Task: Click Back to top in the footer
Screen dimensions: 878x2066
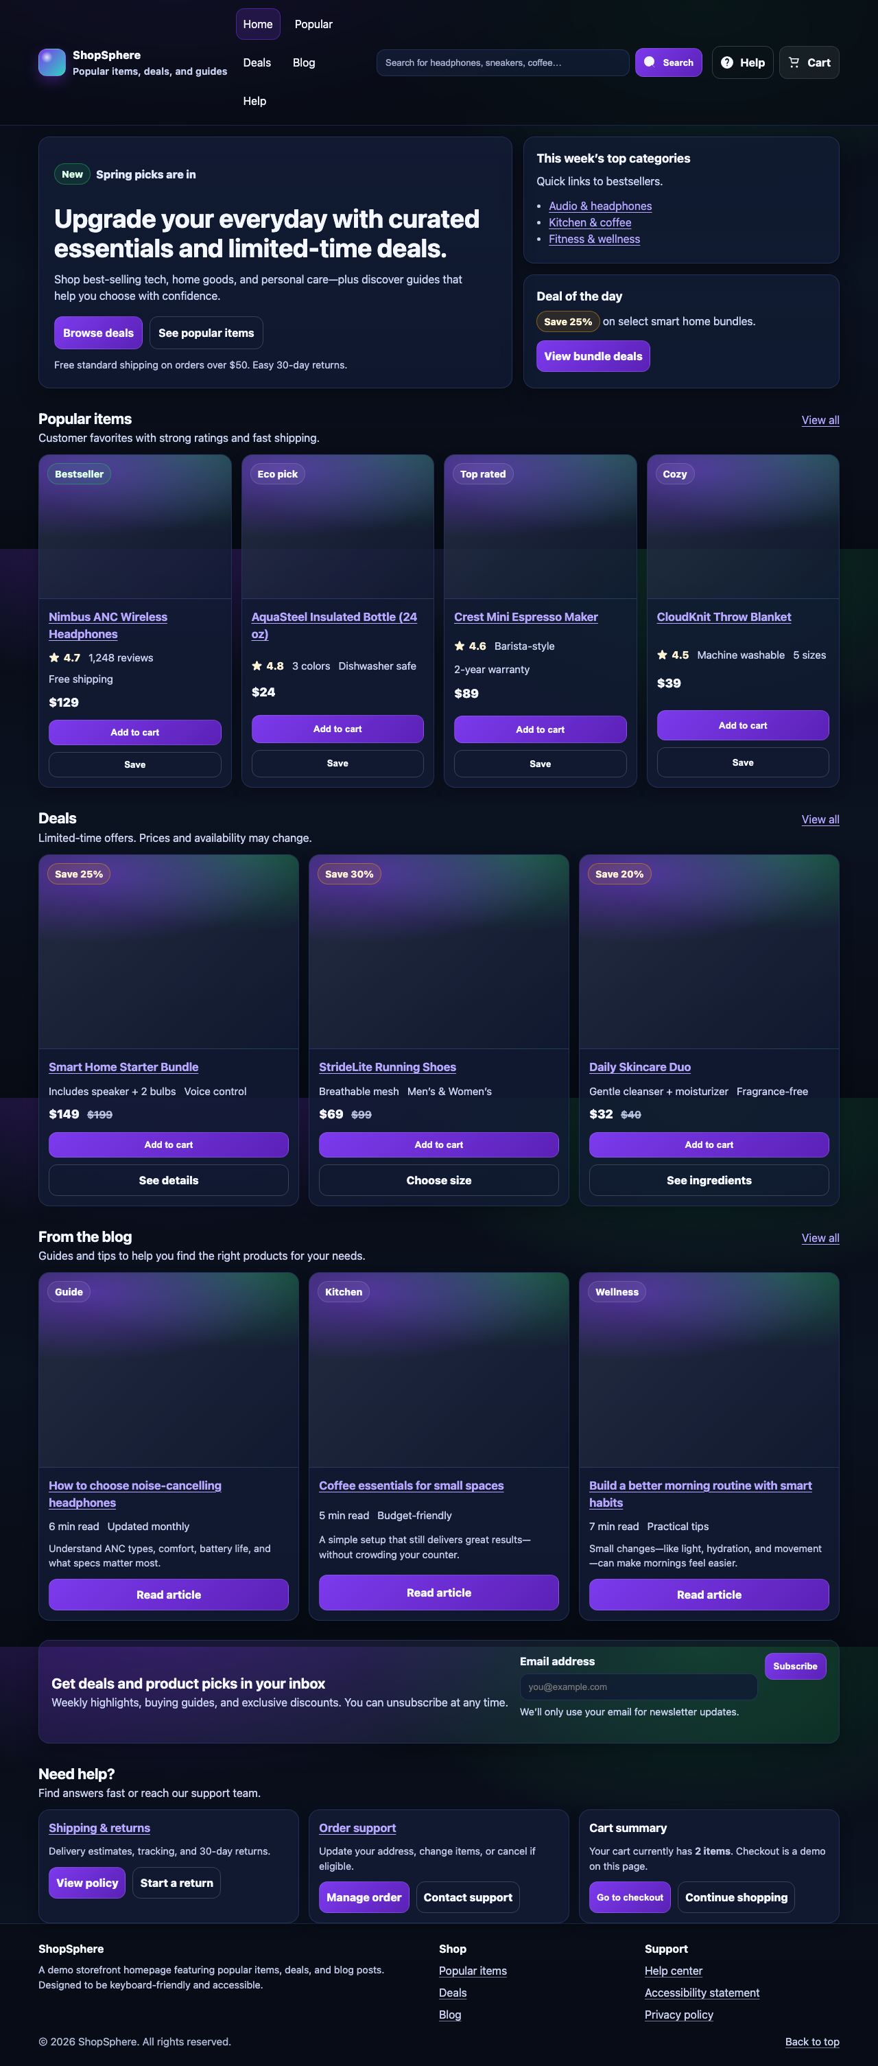Action: point(811,2041)
